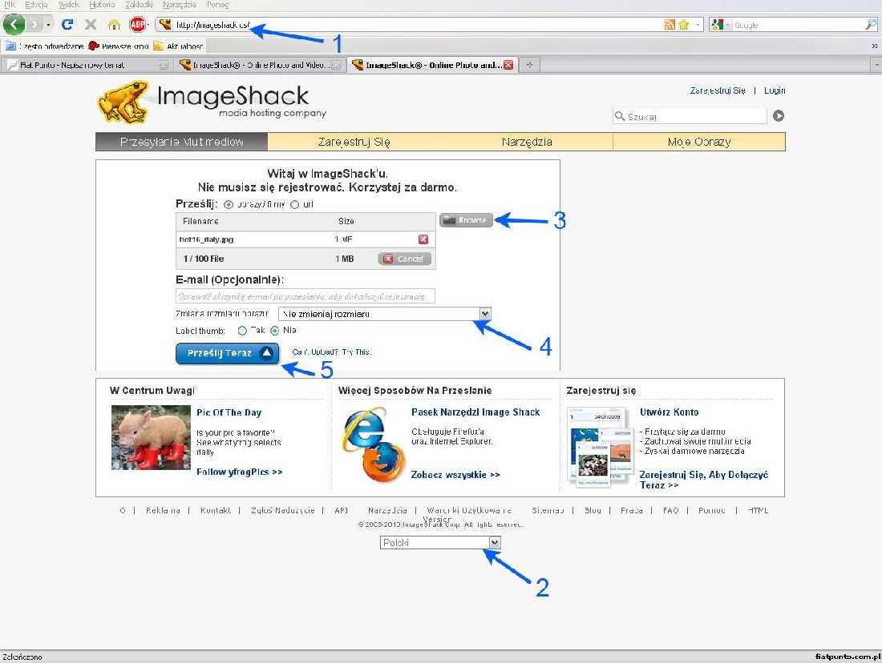Screen dimensions: 882x663
Task: Switch to the second ImageShack tab
Action: [x=259, y=65]
